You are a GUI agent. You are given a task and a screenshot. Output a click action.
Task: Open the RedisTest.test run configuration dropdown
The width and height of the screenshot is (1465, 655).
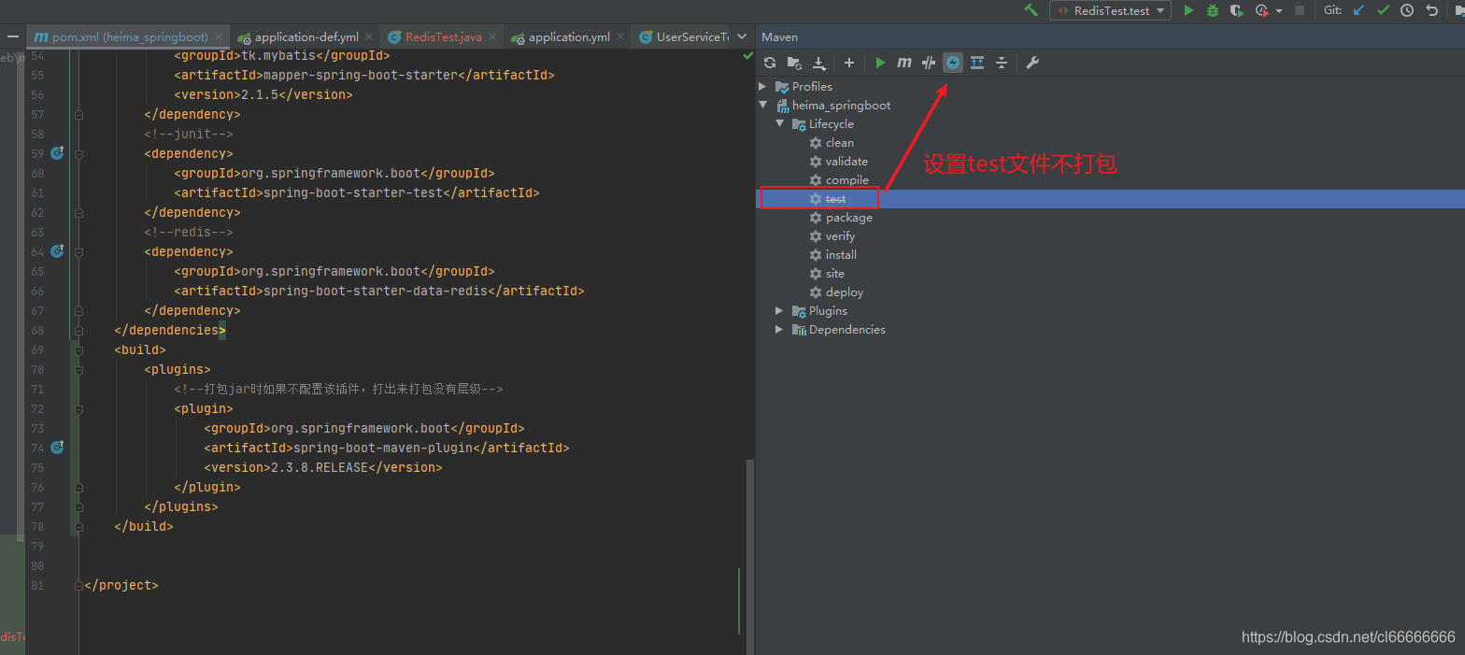(x=1110, y=10)
